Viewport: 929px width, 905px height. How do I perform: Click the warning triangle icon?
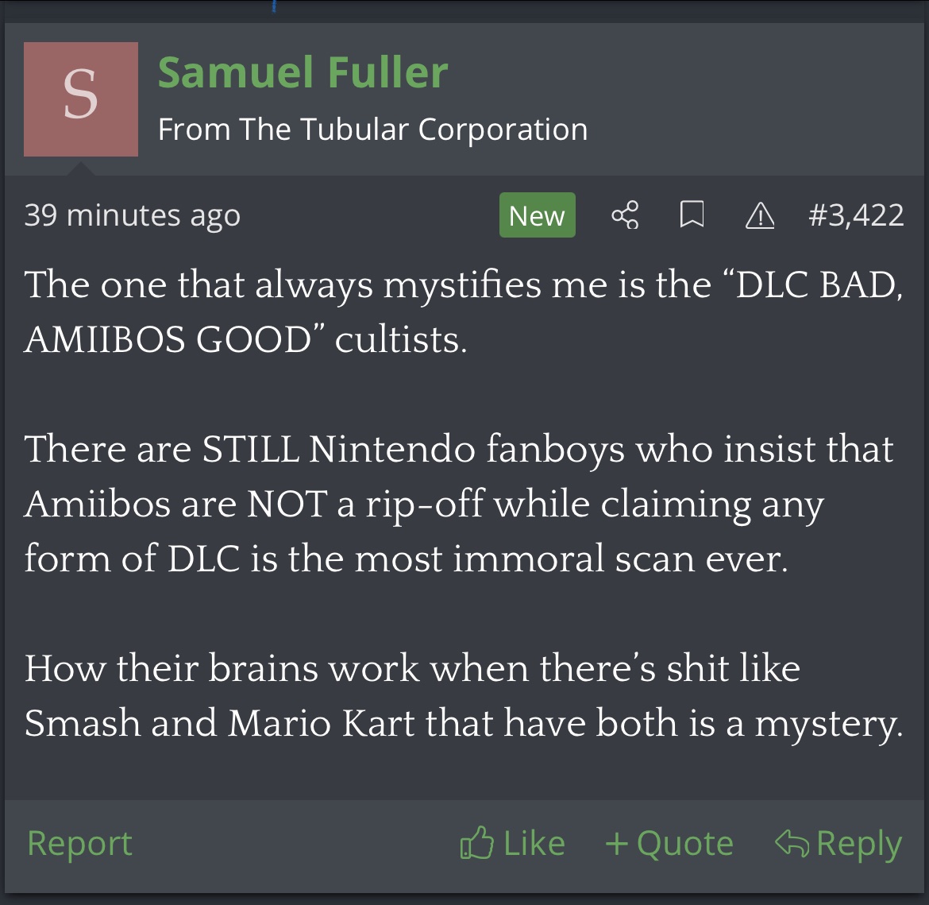click(x=760, y=215)
